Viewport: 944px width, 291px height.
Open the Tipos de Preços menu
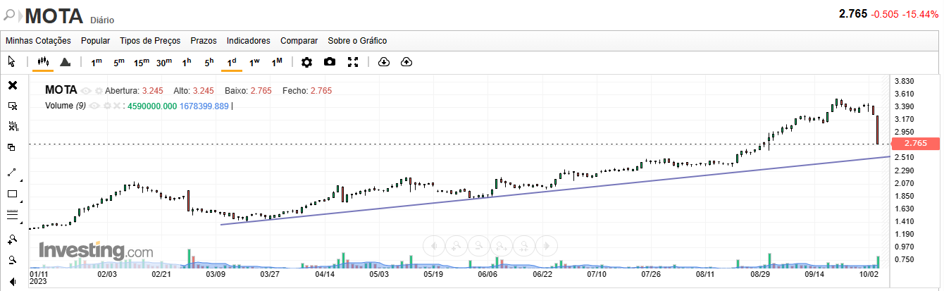[150, 41]
